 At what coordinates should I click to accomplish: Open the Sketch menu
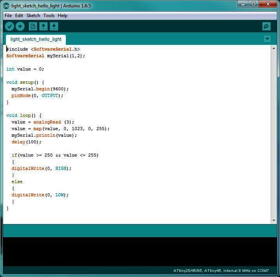33,16
